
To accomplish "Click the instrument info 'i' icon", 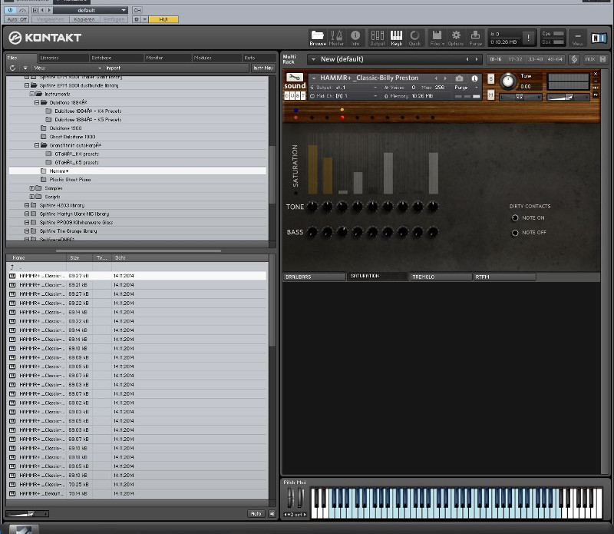I will [474, 78].
